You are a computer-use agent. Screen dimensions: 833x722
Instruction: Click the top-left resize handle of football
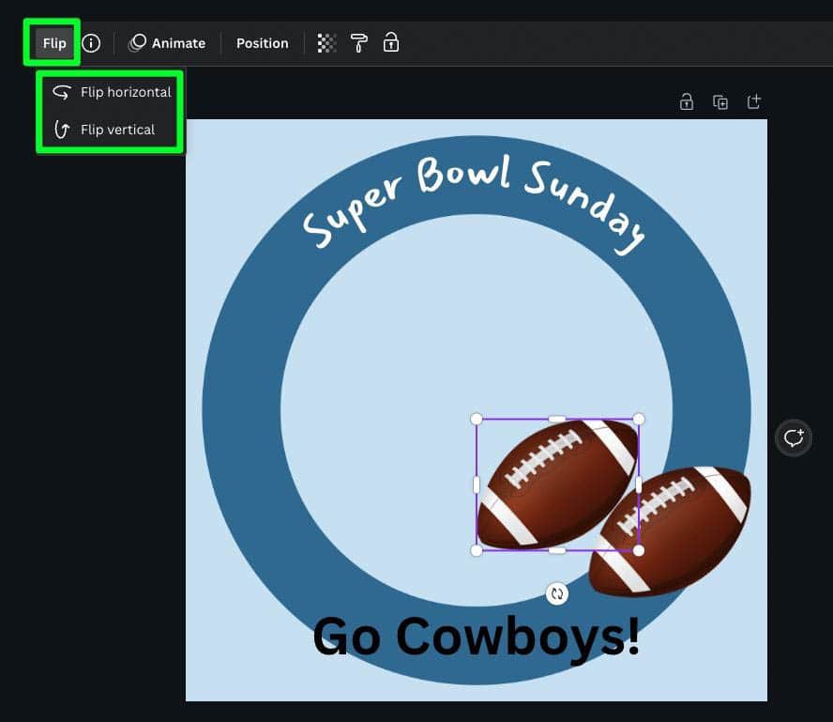(x=477, y=419)
